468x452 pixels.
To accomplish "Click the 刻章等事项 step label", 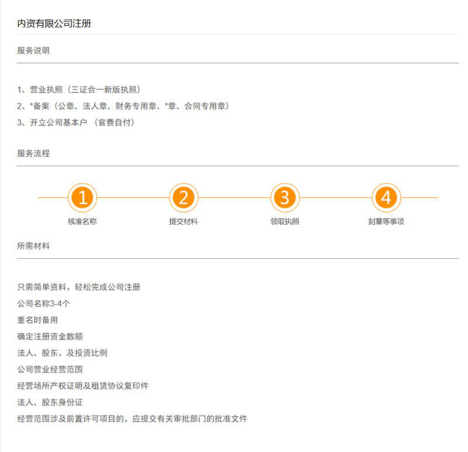I will tap(386, 222).
